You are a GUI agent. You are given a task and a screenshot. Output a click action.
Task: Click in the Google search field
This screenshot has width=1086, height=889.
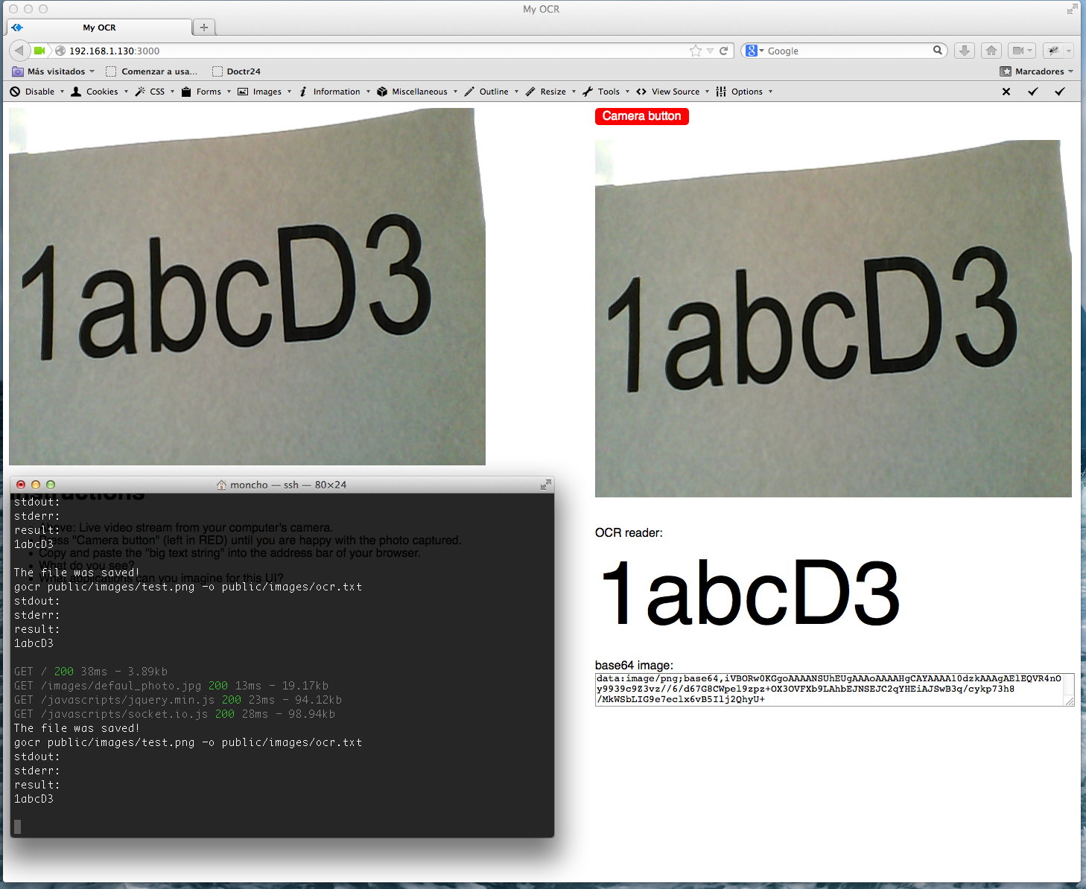pos(849,51)
